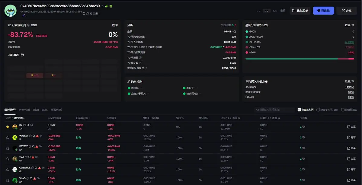Click 分享 in the page header
Image resolution: width=362 pixels, height=185 pixels.
(347, 11)
